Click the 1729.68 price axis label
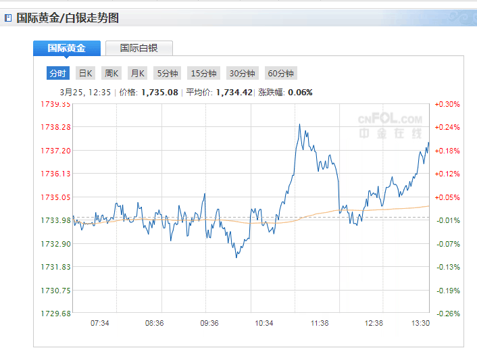The image size is (477, 348). pos(55,314)
